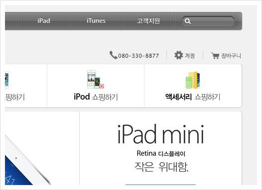Open the 장바구니 cart link

point(231,56)
